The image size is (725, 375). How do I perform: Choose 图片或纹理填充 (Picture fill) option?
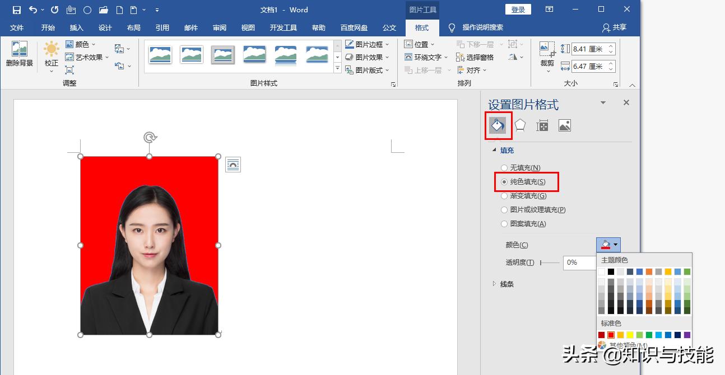coord(504,209)
